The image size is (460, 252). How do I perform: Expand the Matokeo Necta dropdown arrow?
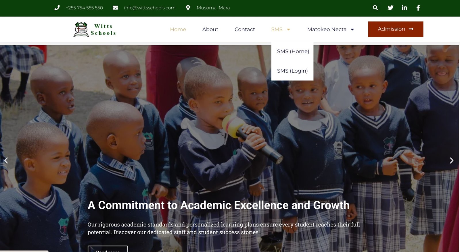tap(352, 30)
